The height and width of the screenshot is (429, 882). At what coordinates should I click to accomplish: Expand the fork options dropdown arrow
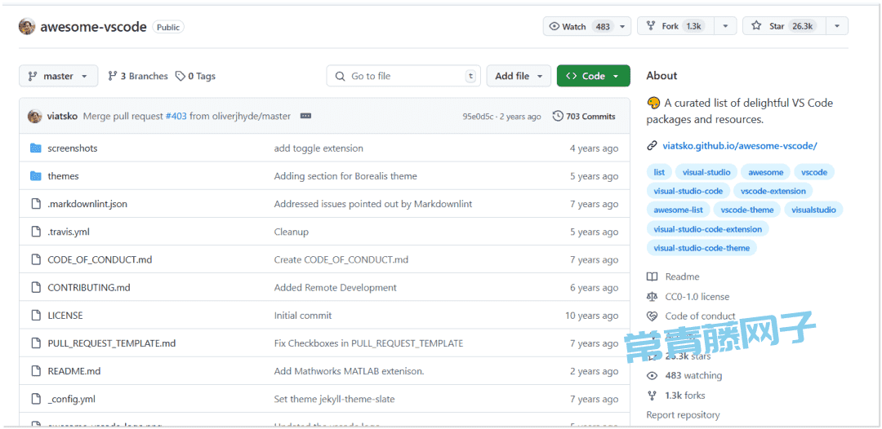pyautogui.click(x=726, y=26)
